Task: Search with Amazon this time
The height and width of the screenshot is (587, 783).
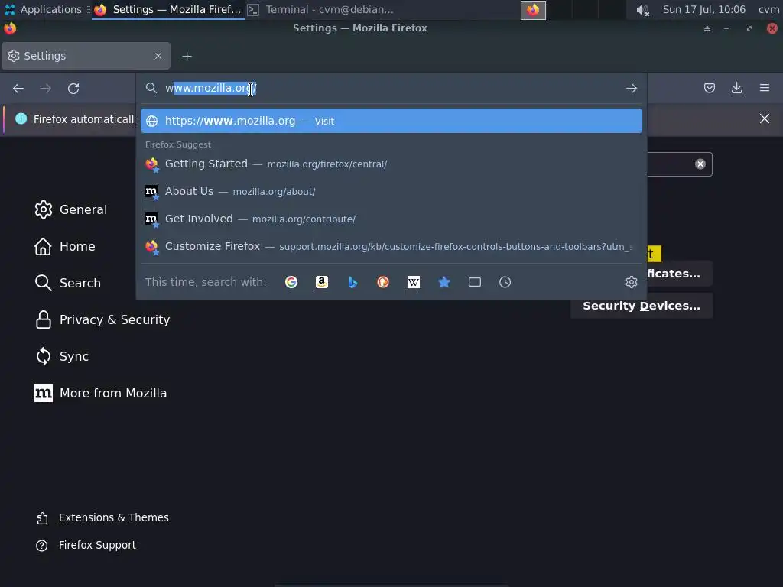Action: click(x=322, y=282)
